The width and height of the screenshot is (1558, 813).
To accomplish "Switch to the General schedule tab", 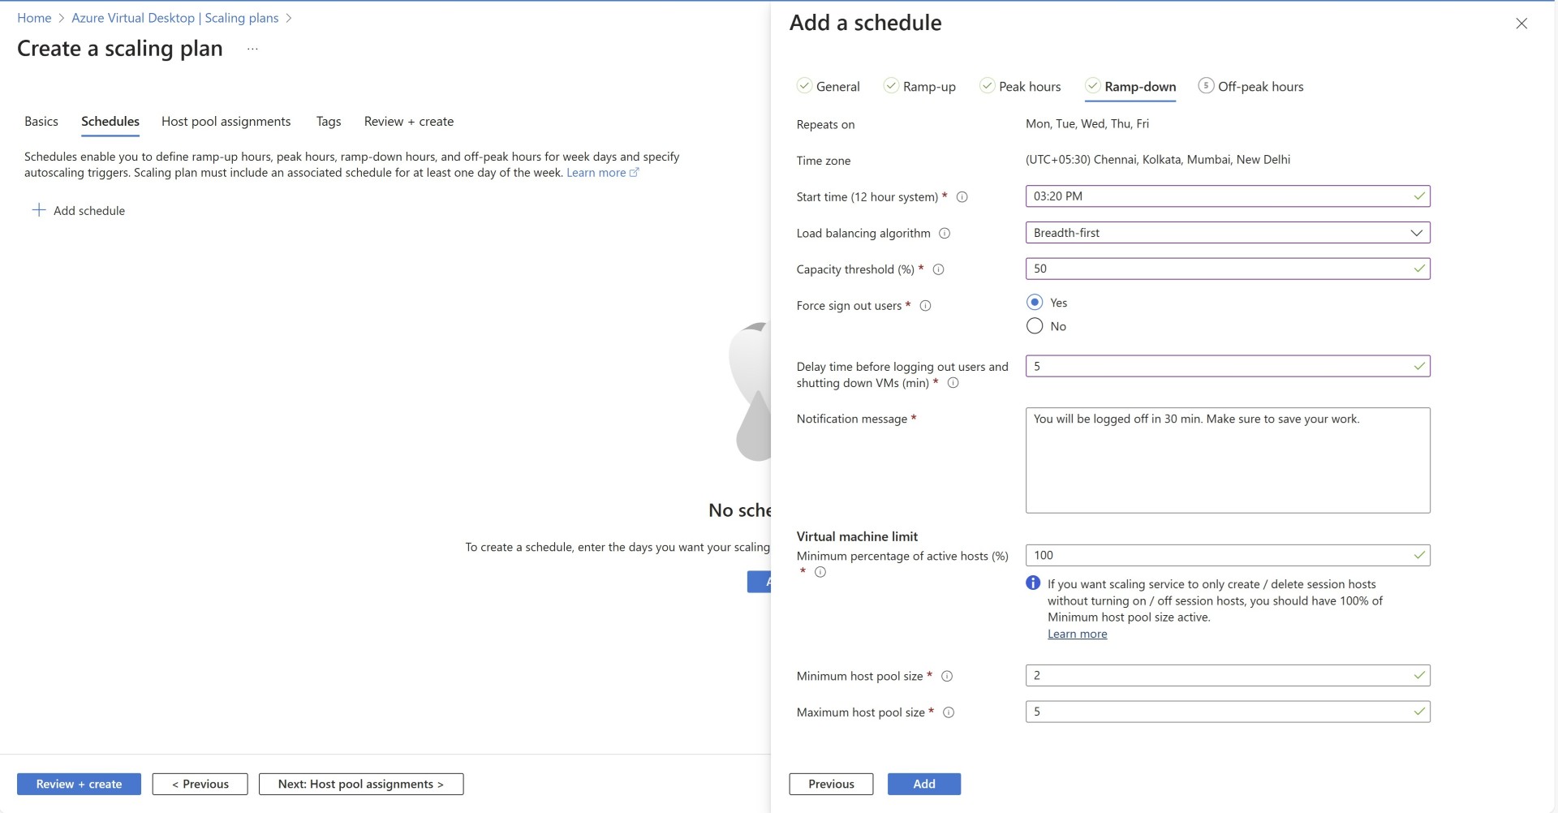I will [828, 87].
